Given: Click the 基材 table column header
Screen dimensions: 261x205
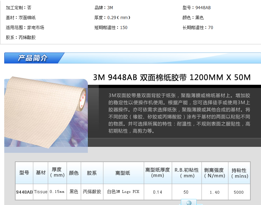Looking at the screenshot, I should click(41, 173).
